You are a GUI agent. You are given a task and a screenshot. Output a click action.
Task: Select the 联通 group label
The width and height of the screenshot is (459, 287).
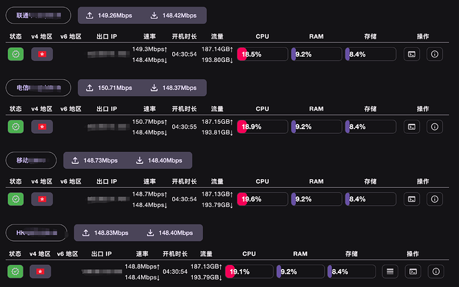point(39,15)
